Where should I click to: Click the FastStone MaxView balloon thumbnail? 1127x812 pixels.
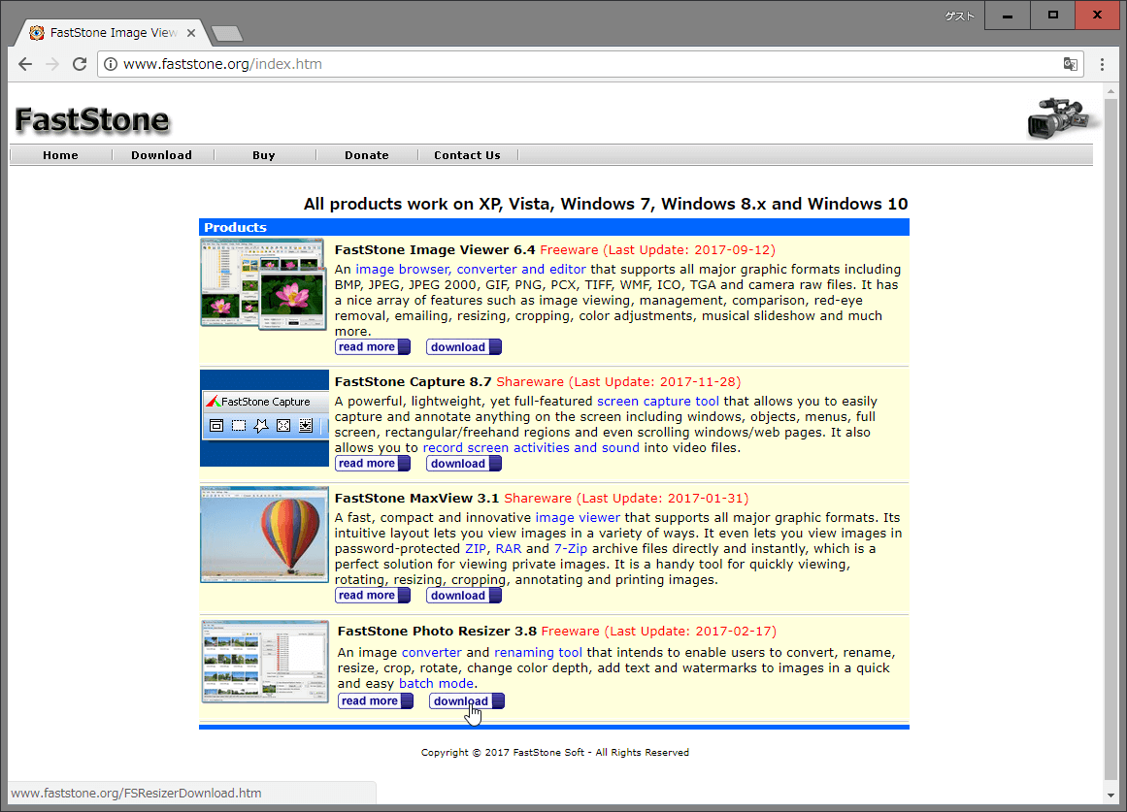pyautogui.click(x=264, y=535)
